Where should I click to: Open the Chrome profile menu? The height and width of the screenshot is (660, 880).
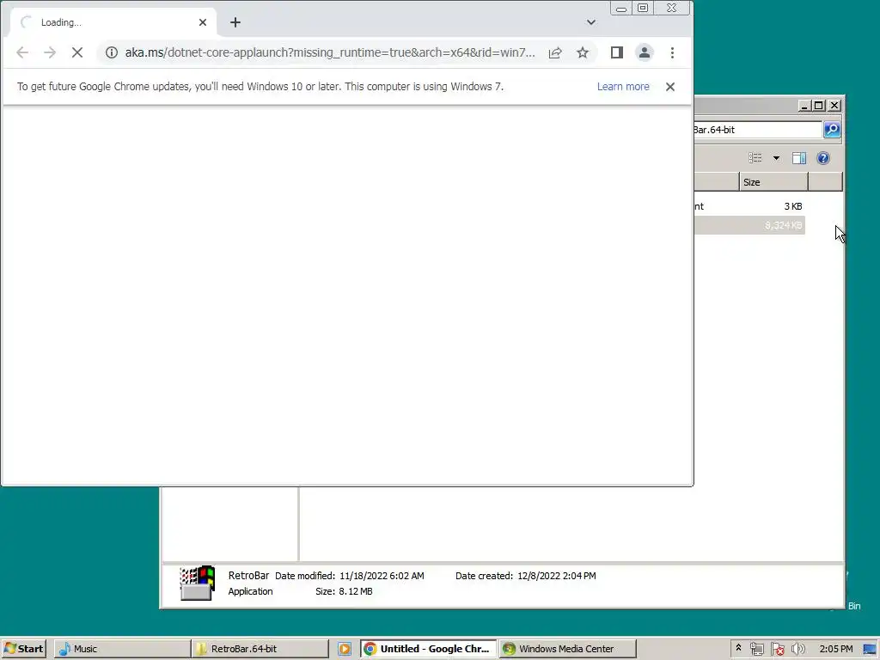click(x=645, y=52)
